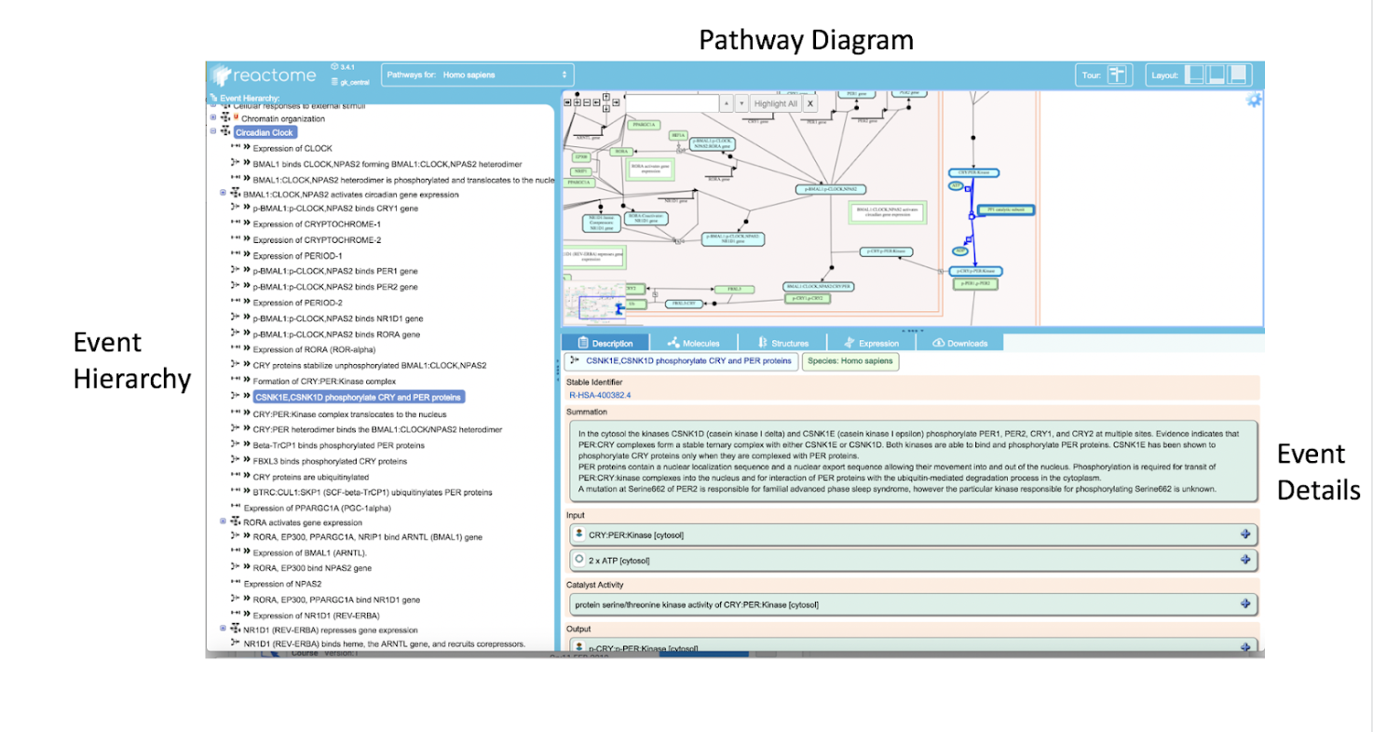The height and width of the screenshot is (732, 1373).
Task: Go to previous search match arrow
Action: (x=727, y=103)
